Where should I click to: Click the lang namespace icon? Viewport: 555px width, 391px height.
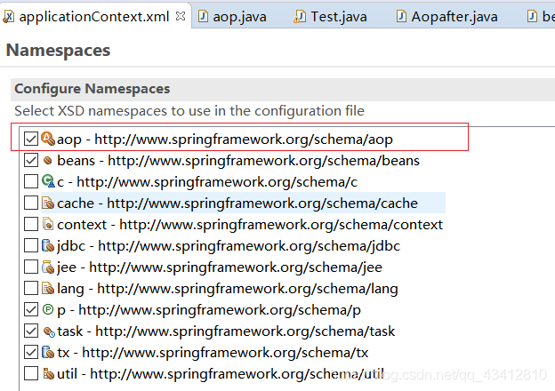(48, 288)
